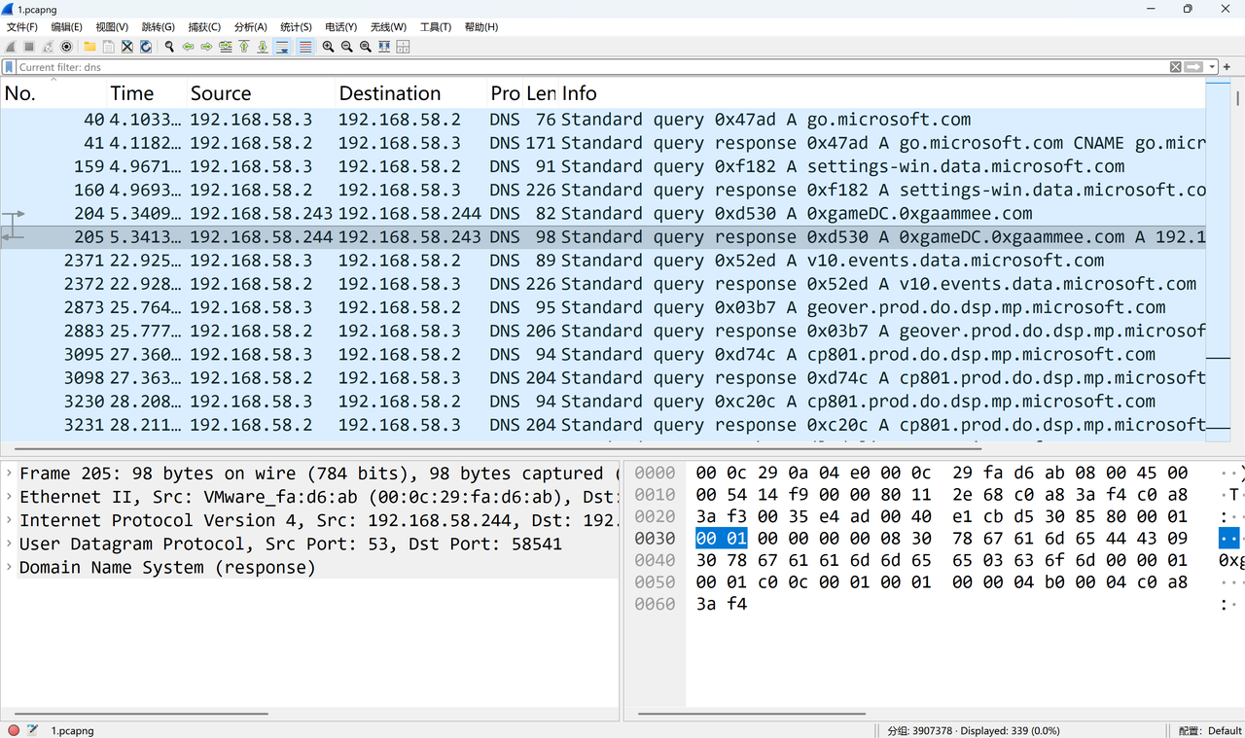Clear the display filter with X button
The height and width of the screenshot is (738, 1245).
1175,67
